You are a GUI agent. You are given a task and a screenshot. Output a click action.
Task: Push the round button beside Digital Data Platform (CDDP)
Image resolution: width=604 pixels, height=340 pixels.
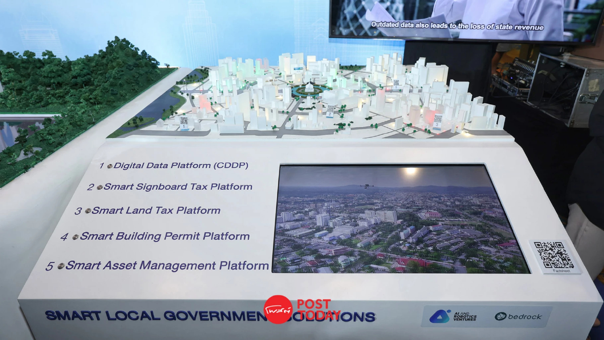[110, 166]
